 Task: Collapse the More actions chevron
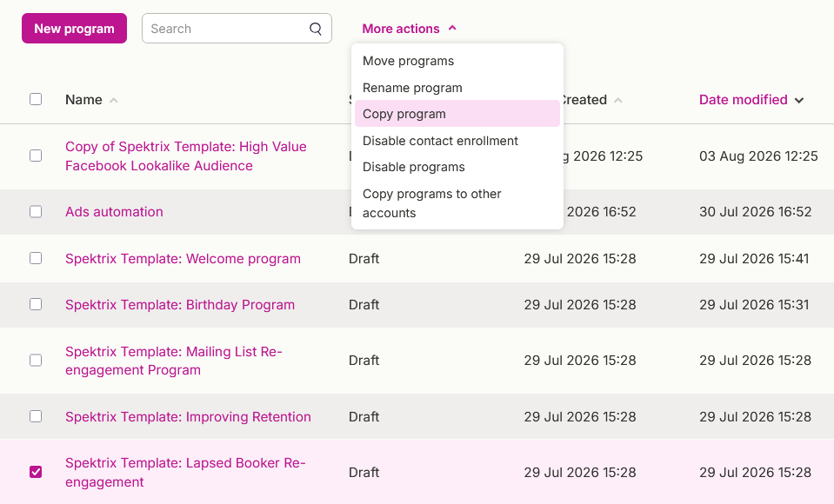[452, 28]
